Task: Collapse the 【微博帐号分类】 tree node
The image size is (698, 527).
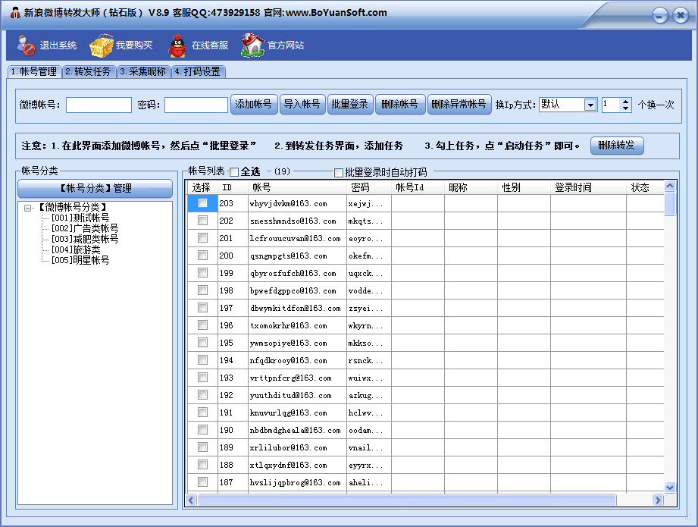Action: click(27, 208)
